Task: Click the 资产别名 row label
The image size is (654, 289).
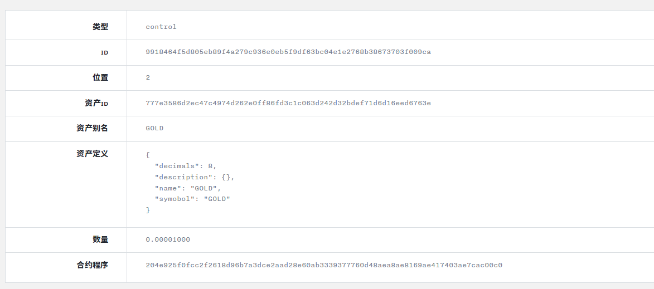Action: pos(92,128)
